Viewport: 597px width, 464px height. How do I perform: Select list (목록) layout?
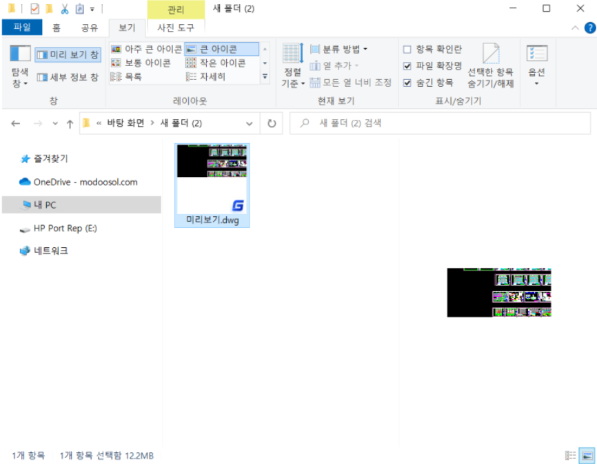tap(127, 76)
